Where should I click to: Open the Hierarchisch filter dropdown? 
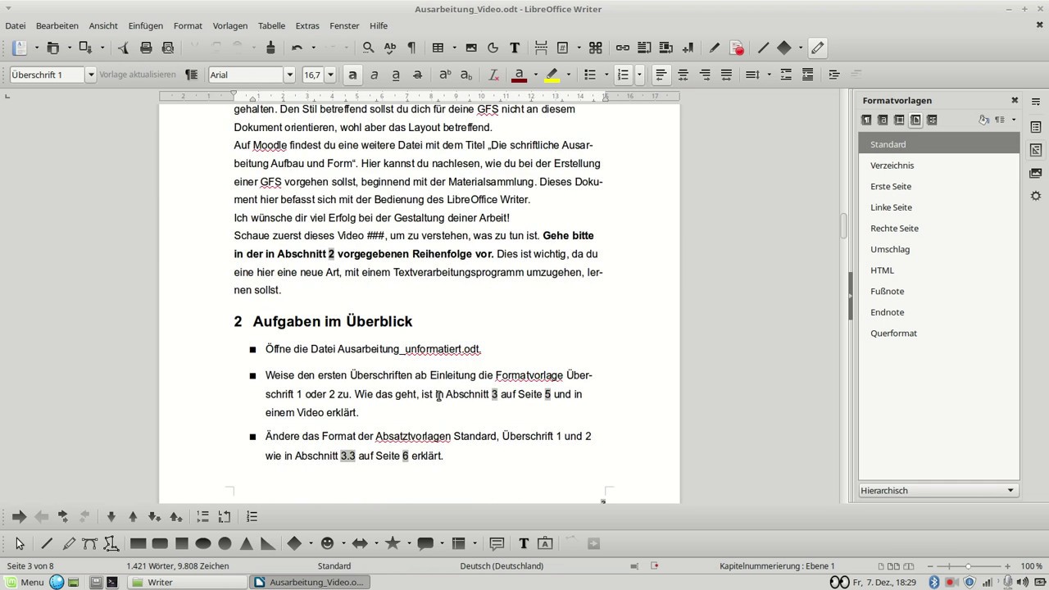[x=938, y=490]
